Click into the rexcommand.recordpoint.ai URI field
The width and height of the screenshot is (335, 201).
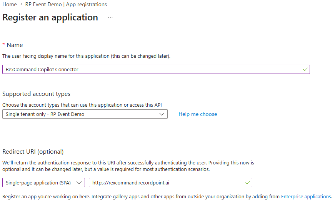(x=165, y=183)
